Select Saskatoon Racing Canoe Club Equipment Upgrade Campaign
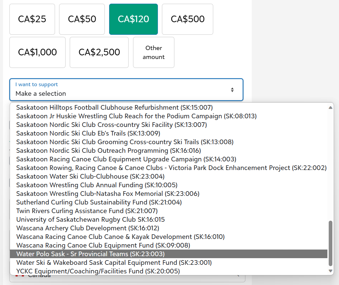 (169, 159)
